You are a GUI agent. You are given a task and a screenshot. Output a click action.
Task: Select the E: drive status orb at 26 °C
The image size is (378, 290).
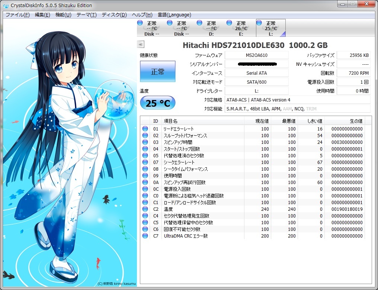[x=229, y=23]
